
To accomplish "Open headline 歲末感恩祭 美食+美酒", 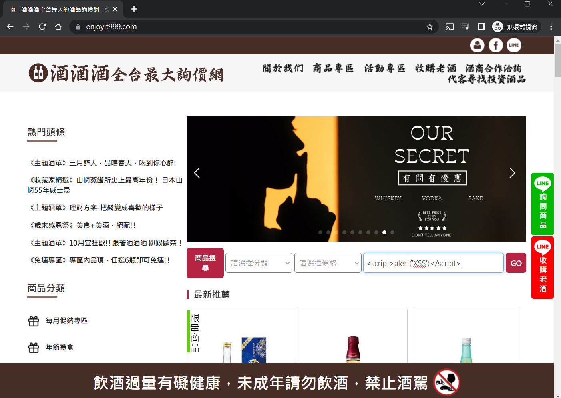I will tap(82, 225).
